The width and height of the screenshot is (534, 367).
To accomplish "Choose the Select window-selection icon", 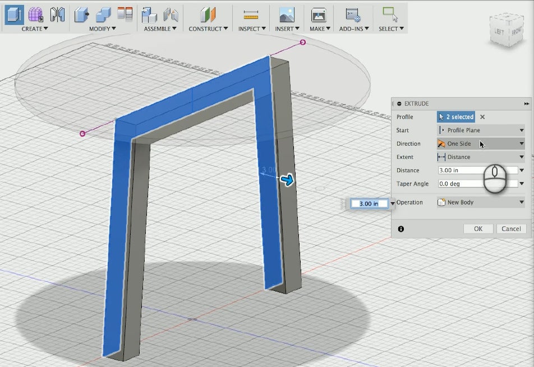I will pos(390,15).
